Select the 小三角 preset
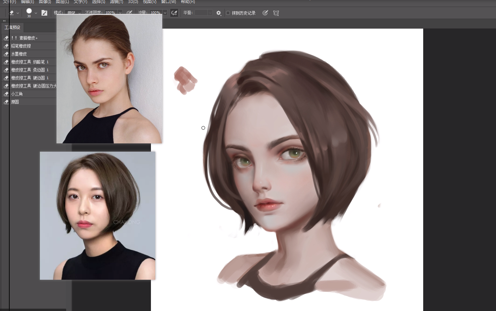 tap(30, 94)
